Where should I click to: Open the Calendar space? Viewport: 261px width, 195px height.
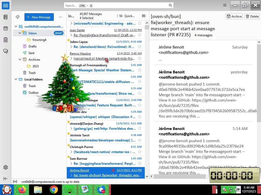pos(6,28)
